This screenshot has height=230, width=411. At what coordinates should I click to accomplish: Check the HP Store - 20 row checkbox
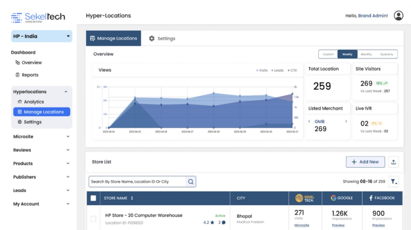[93, 219]
